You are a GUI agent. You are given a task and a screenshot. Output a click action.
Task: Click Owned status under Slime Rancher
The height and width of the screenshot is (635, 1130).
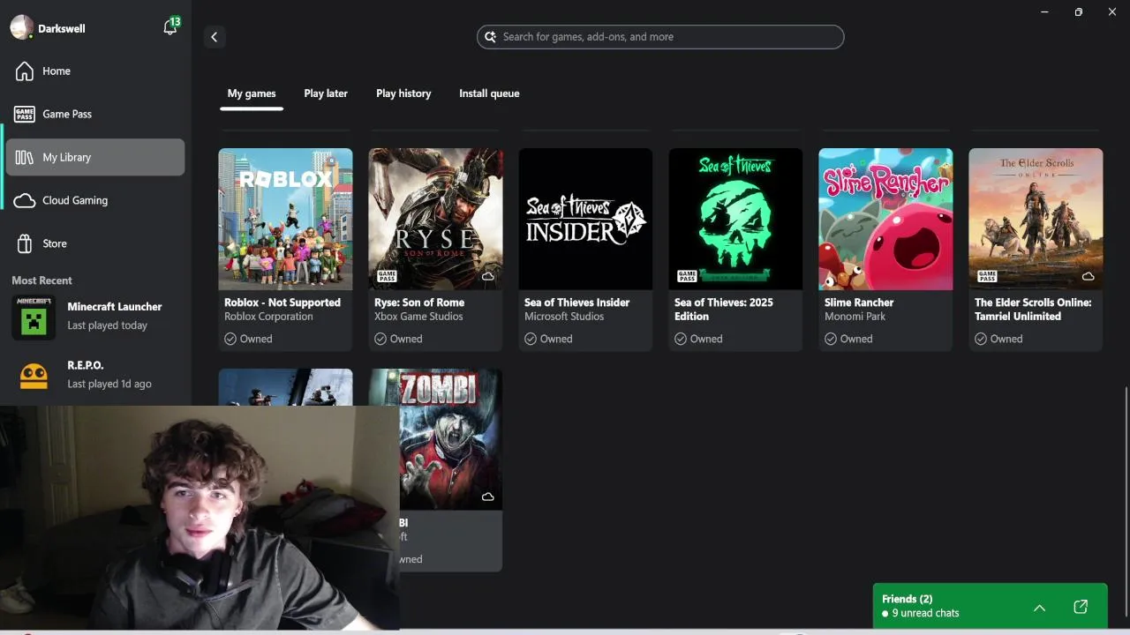coord(848,339)
